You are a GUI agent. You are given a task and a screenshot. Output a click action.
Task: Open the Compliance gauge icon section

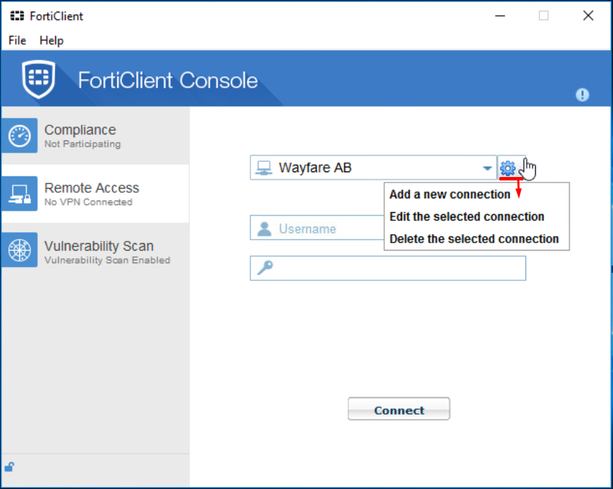19,136
